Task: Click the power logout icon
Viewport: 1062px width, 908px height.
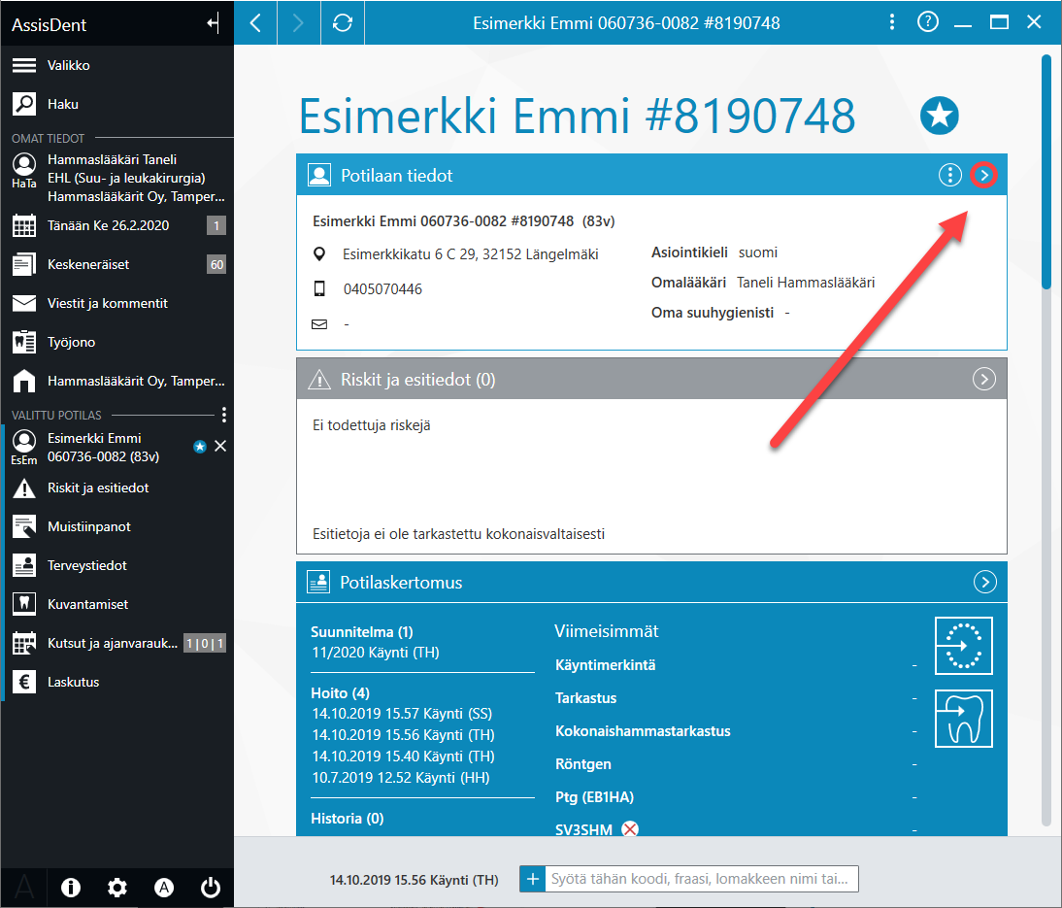Action: click(x=211, y=888)
